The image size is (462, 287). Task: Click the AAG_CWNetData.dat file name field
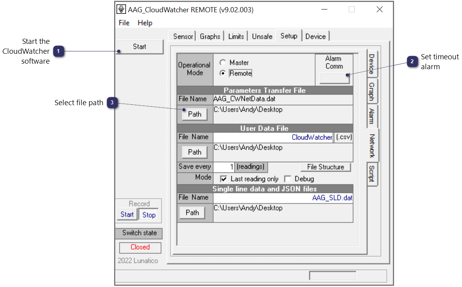tap(283, 99)
